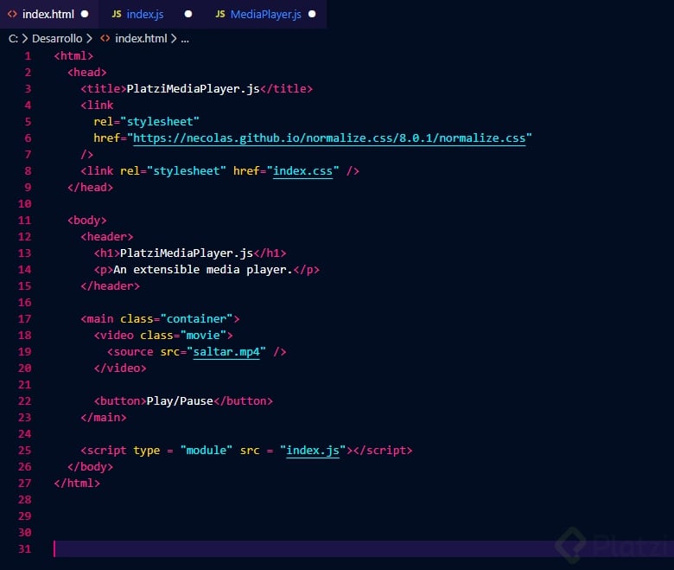The image size is (674, 570).
Task: Click the closing head tag
Action: tap(90, 188)
